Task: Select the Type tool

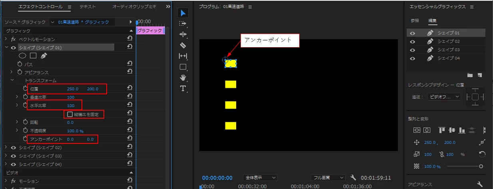Action: (x=183, y=88)
